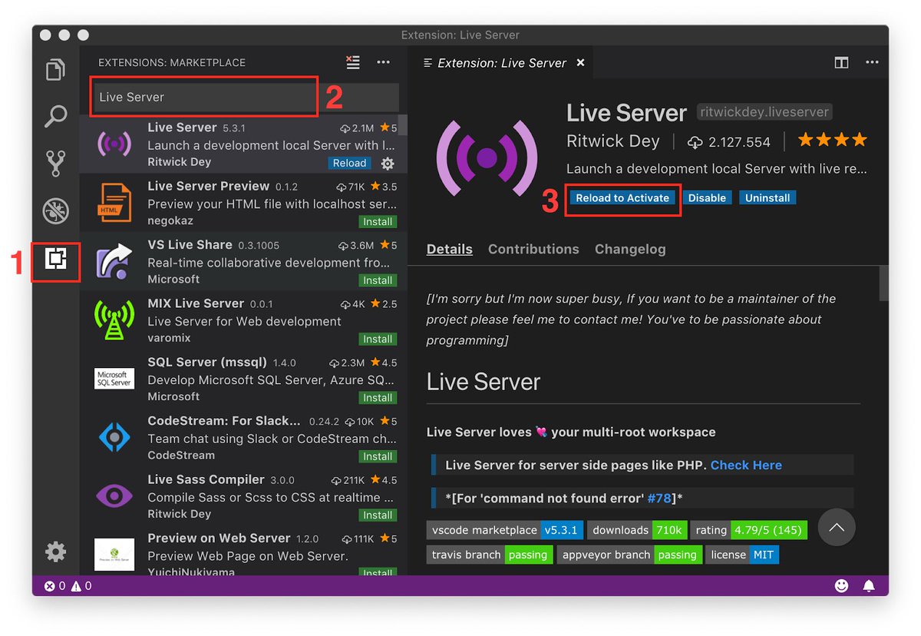The width and height of the screenshot is (921, 636).
Task: Close the Extension: Live Server tab
Action: pos(580,63)
